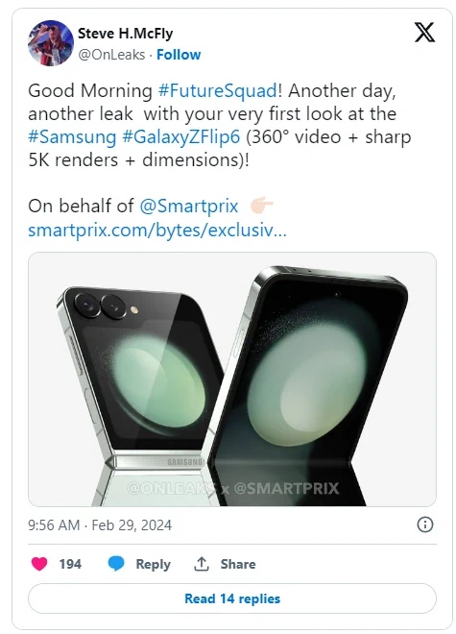
Task: Open the #FutureSquad hashtag
Action: click(x=218, y=90)
